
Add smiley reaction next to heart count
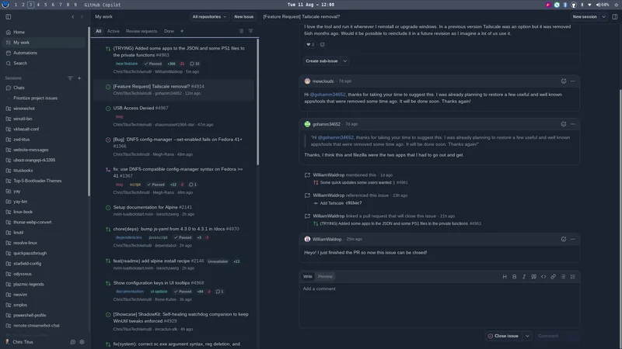[x=322, y=44]
